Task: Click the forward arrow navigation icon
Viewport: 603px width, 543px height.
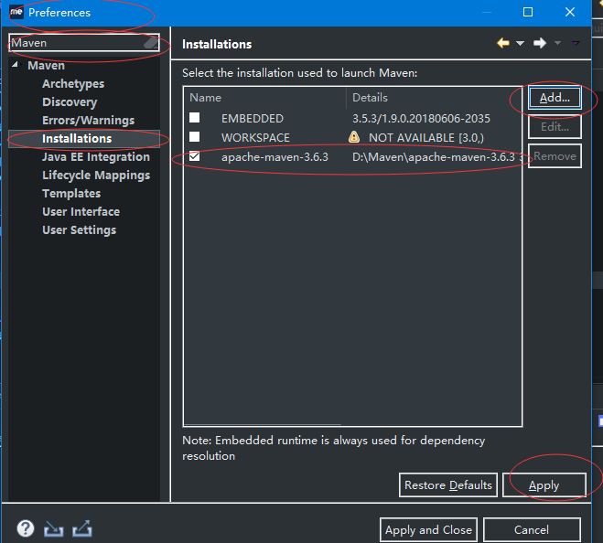Action: click(540, 43)
